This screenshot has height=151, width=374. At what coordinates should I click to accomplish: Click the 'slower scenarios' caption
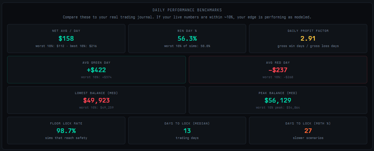(x=308, y=138)
